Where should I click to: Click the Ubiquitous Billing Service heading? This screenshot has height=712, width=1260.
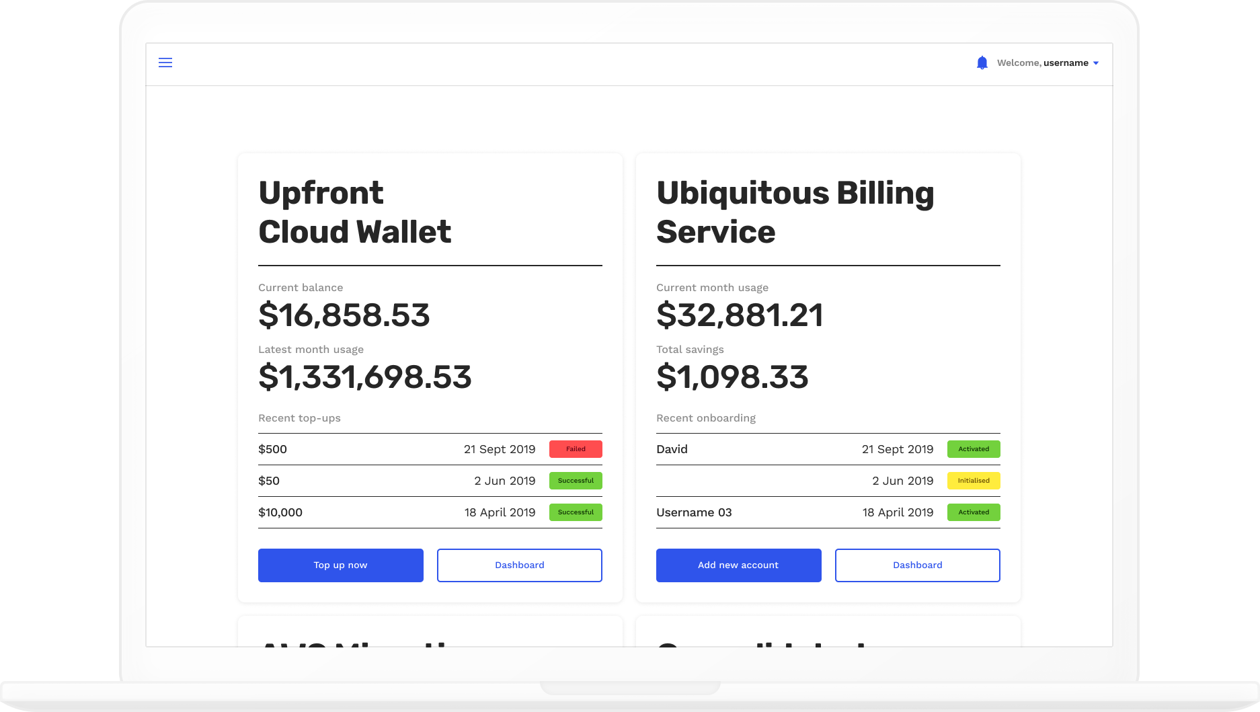click(795, 212)
